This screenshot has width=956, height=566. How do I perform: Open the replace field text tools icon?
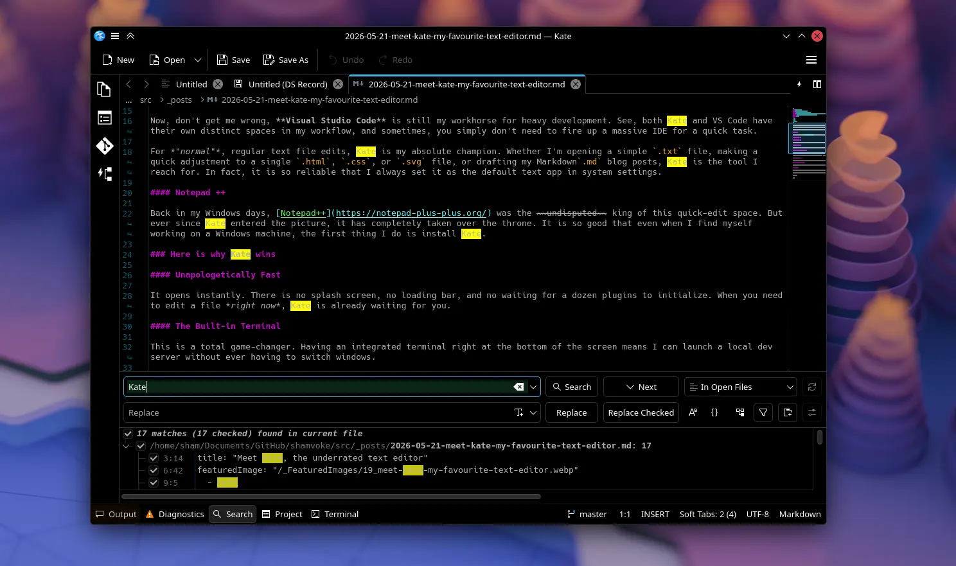pos(518,412)
